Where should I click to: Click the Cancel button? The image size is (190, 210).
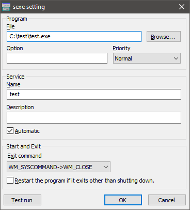point(167,200)
